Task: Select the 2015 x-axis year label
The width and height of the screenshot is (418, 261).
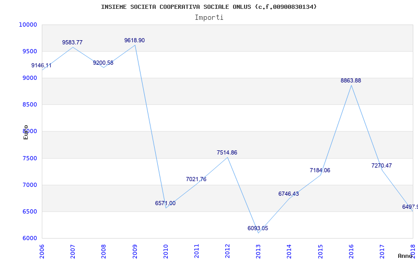Action: click(x=320, y=251)
